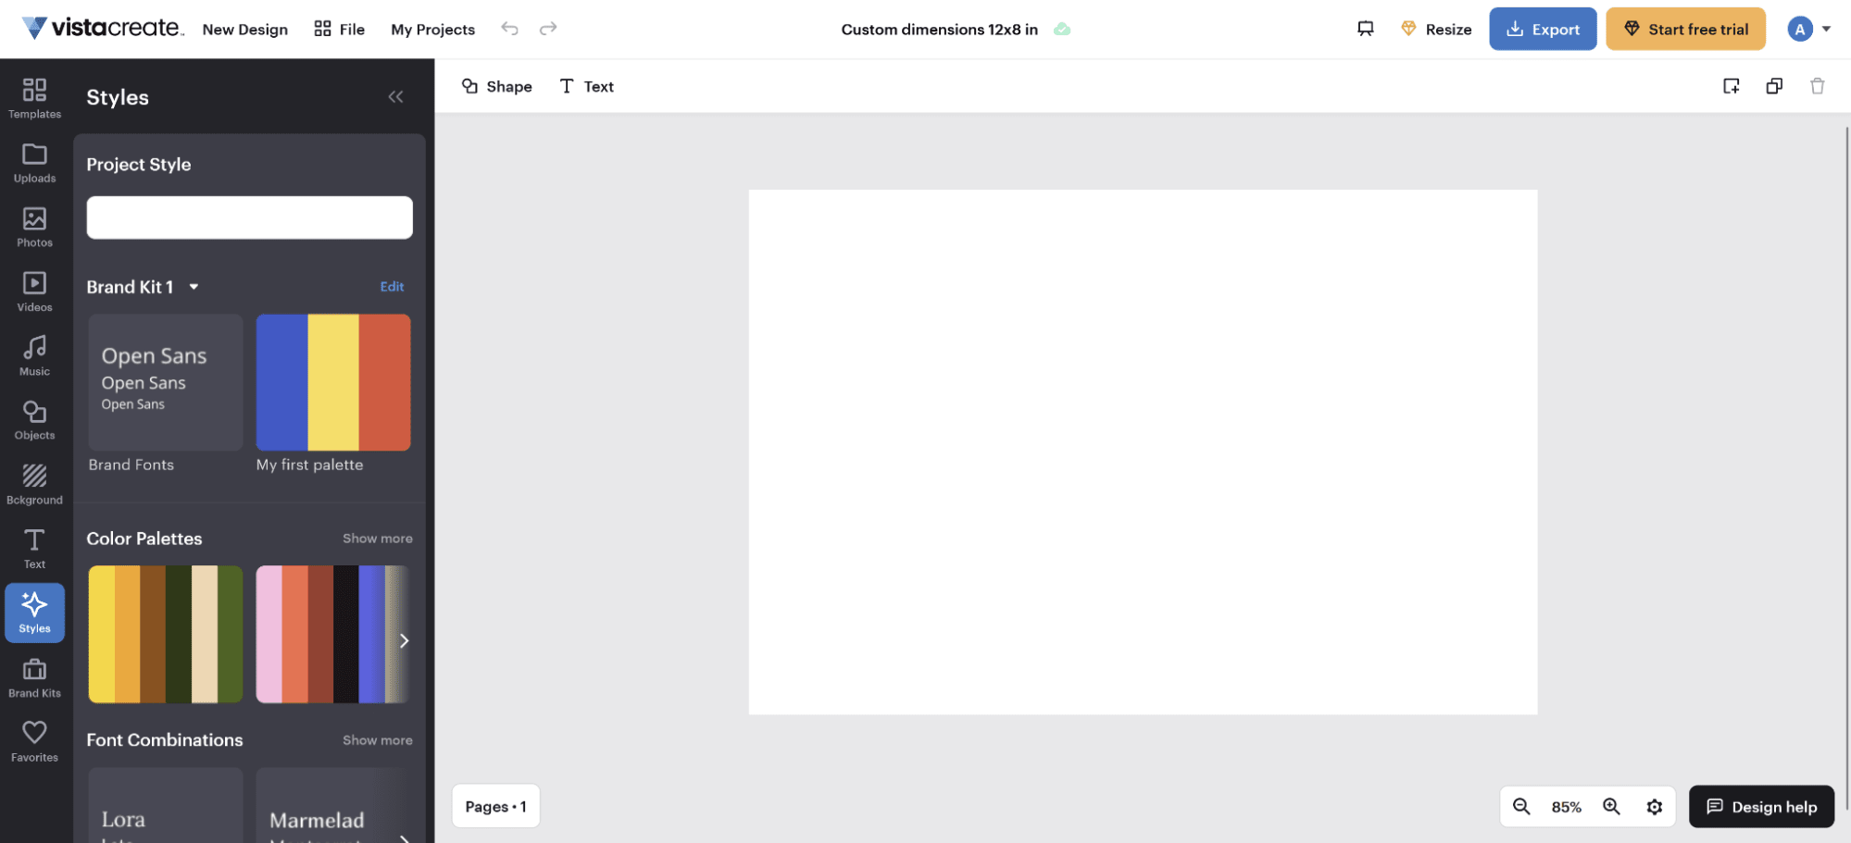Open the account avatar menu arrow
This screenshot has height=843, width=1851.
coord(1826,29)
